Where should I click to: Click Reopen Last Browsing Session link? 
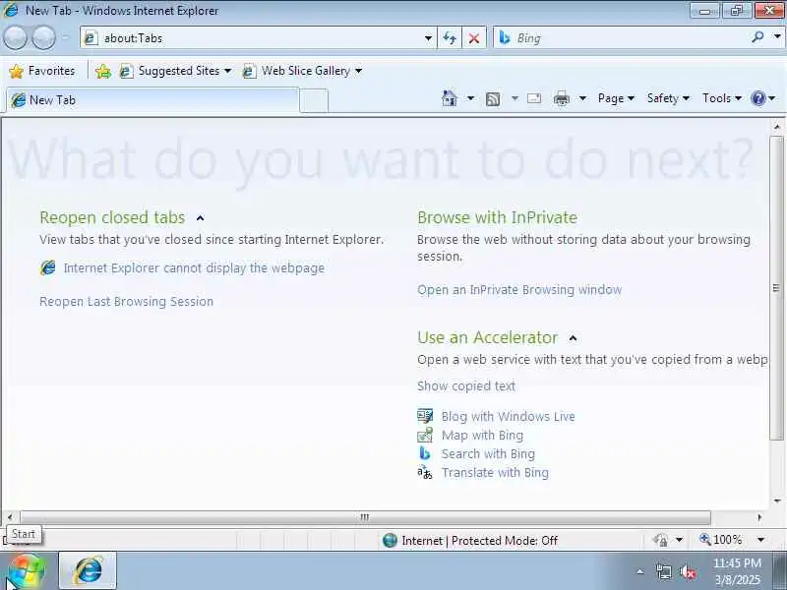tap(127, 302)
